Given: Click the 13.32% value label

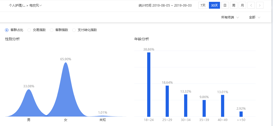Looking at the screenshot, I should 186,92.
